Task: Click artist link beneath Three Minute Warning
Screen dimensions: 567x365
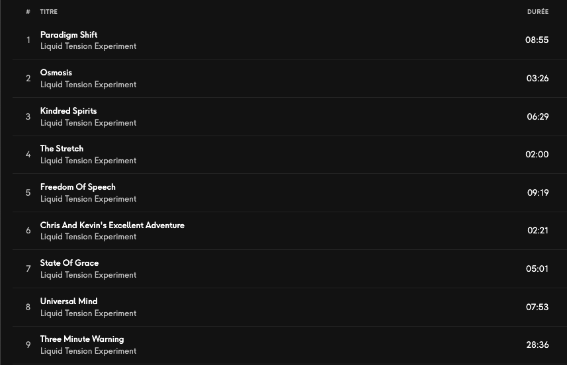Action: coord(88,351)
